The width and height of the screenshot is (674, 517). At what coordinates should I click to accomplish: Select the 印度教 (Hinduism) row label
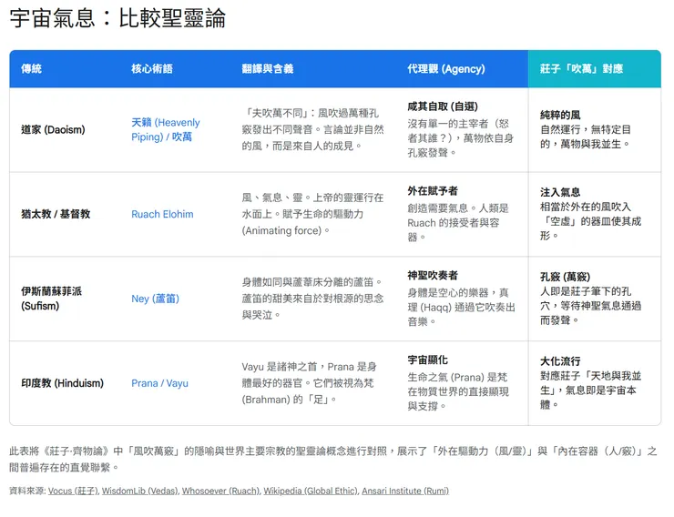[x=62, y=383]
